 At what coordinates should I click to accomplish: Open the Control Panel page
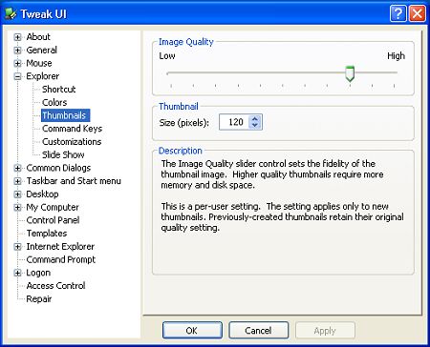53,220
